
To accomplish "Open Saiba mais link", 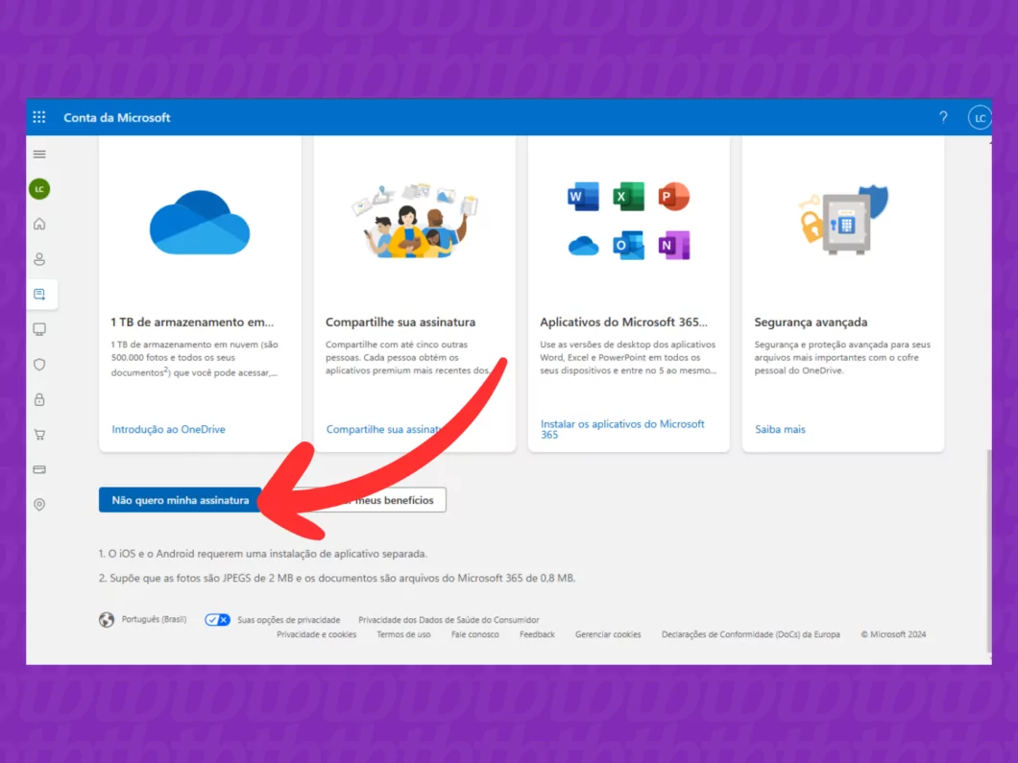I will [x=780, y=429].
